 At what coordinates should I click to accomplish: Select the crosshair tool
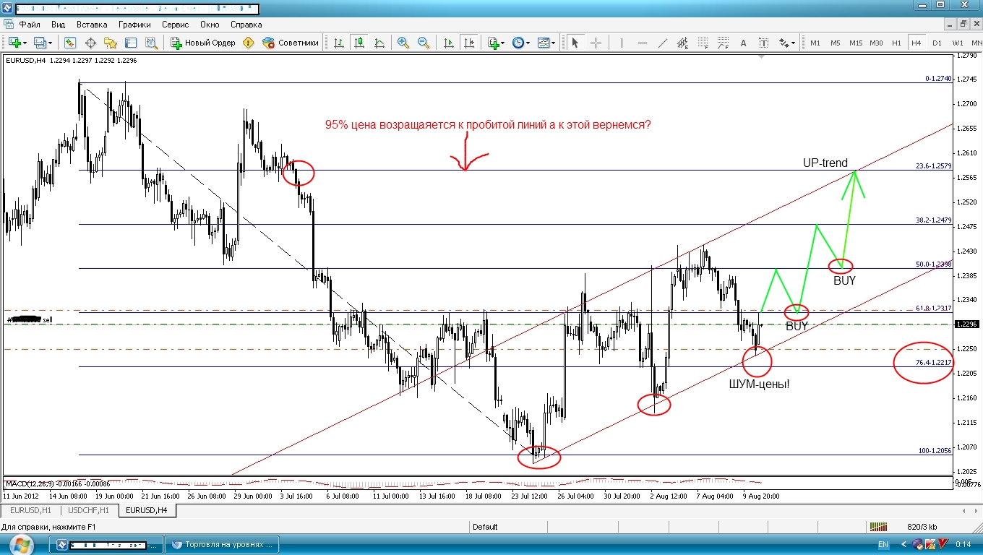coord(596,43)
